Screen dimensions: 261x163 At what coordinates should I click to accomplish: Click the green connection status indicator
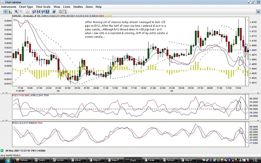coord(2,151)
